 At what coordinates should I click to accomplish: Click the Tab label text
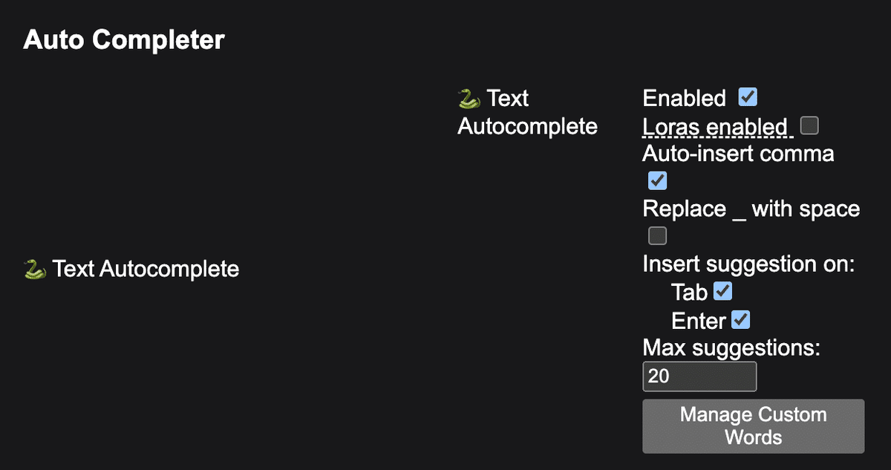(x=690, y=293)
